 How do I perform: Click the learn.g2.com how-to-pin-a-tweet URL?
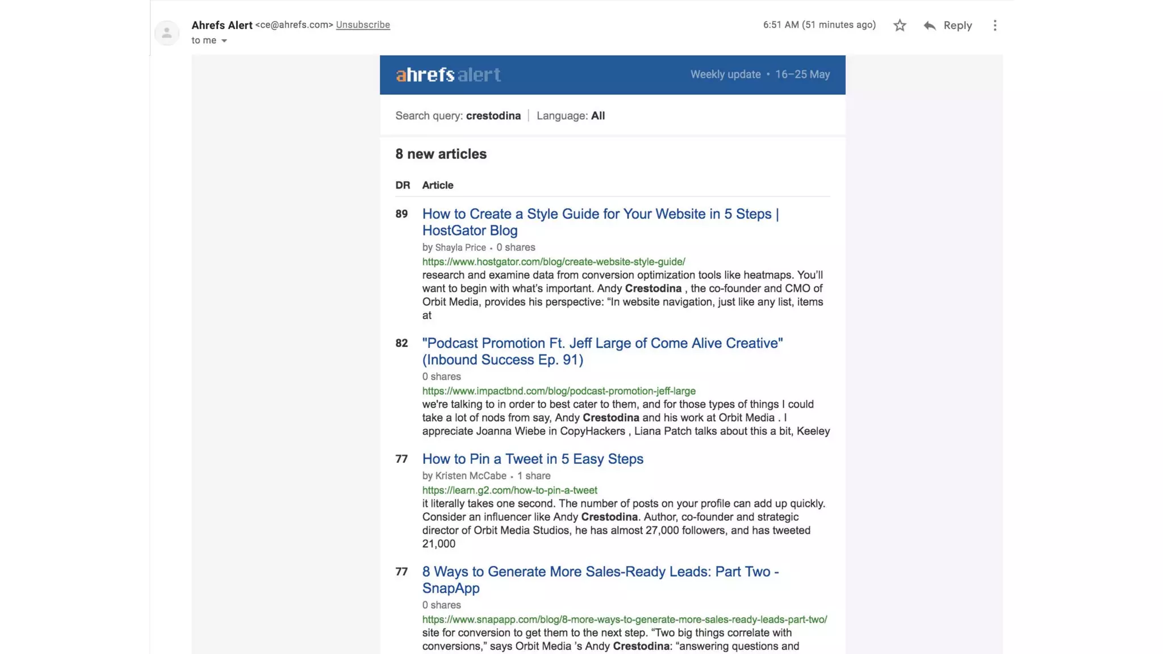coord(509,491)
